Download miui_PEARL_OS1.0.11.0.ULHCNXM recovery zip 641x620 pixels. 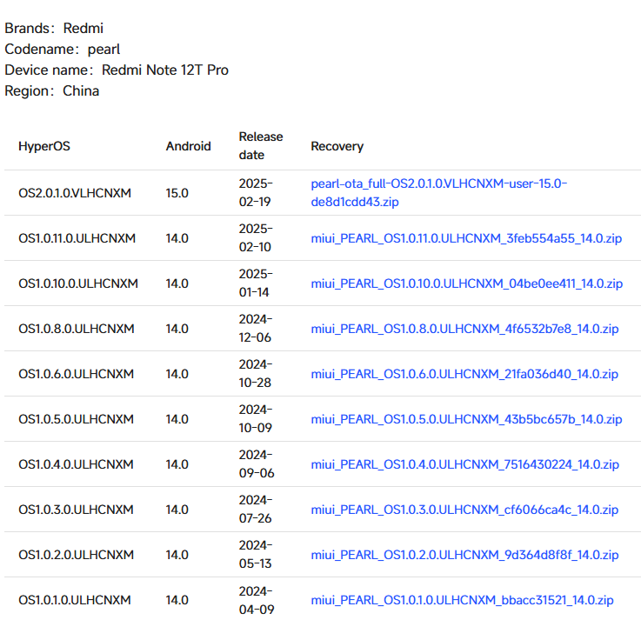click(466, 238)
